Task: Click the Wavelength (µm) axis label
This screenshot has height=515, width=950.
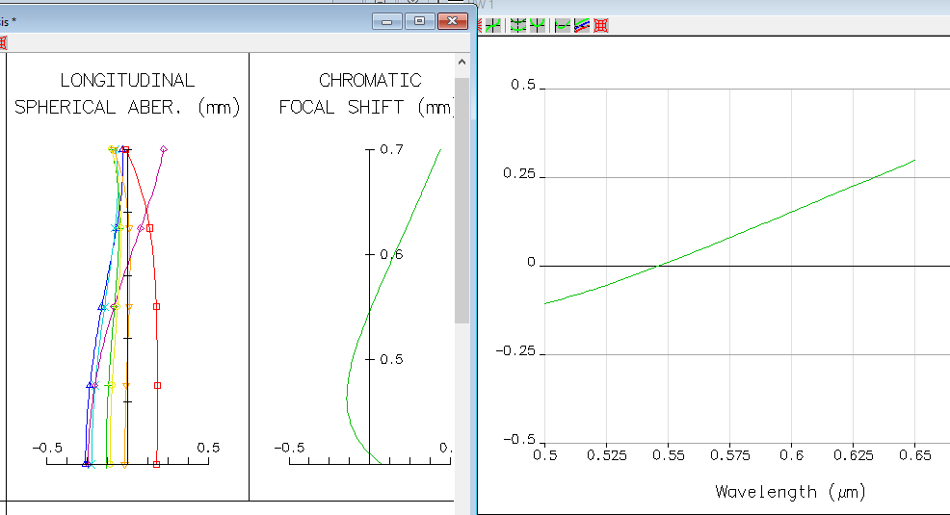Action: (x=791, y=491)
